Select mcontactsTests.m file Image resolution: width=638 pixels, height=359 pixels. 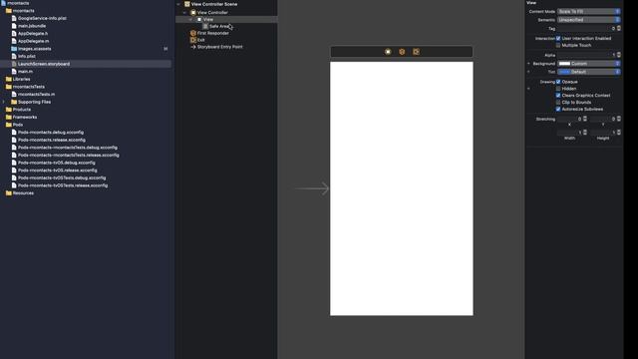point(36,94)
